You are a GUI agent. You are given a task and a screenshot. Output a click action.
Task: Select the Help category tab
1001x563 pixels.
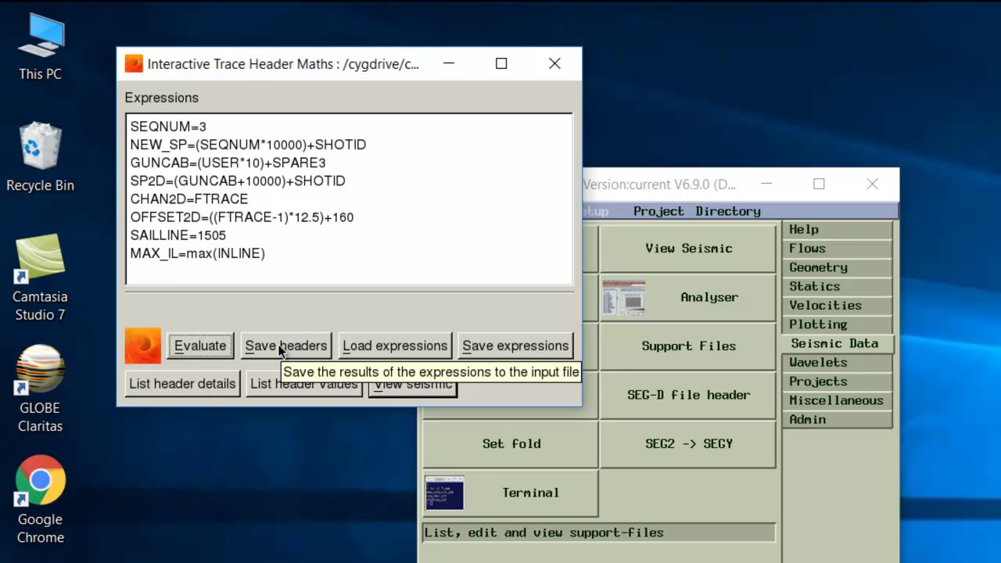click(837, 230)
